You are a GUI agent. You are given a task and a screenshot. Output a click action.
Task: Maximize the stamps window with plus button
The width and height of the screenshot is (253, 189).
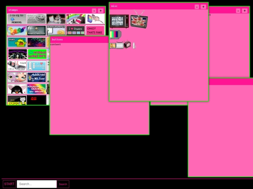click(x=101, y=11)
